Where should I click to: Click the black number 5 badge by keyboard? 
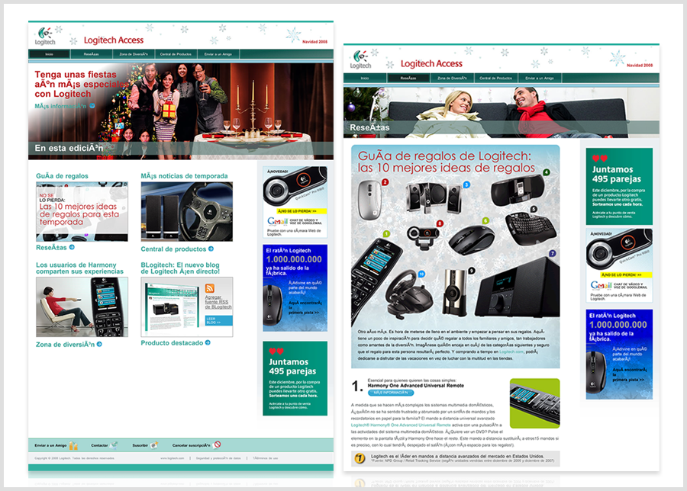click(x=534, y=209)
